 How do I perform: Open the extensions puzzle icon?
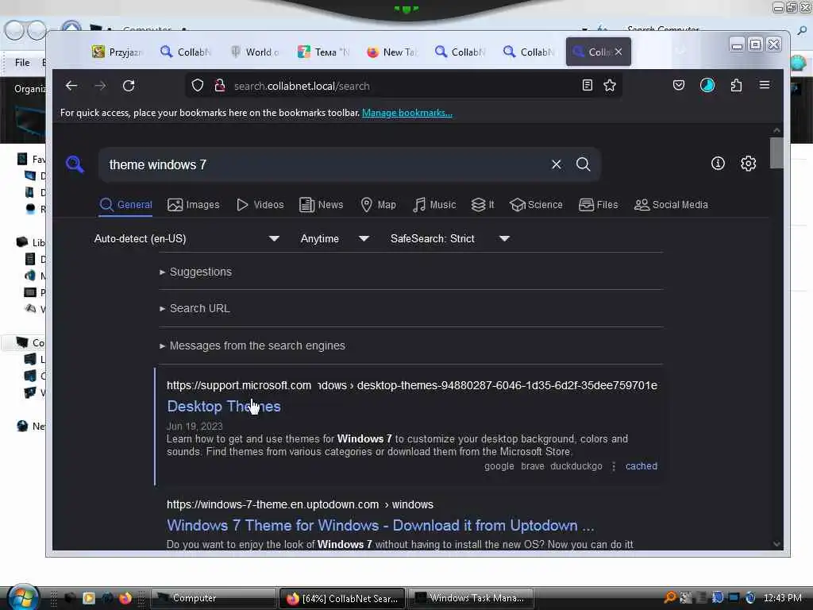click(x=736, y=86)
